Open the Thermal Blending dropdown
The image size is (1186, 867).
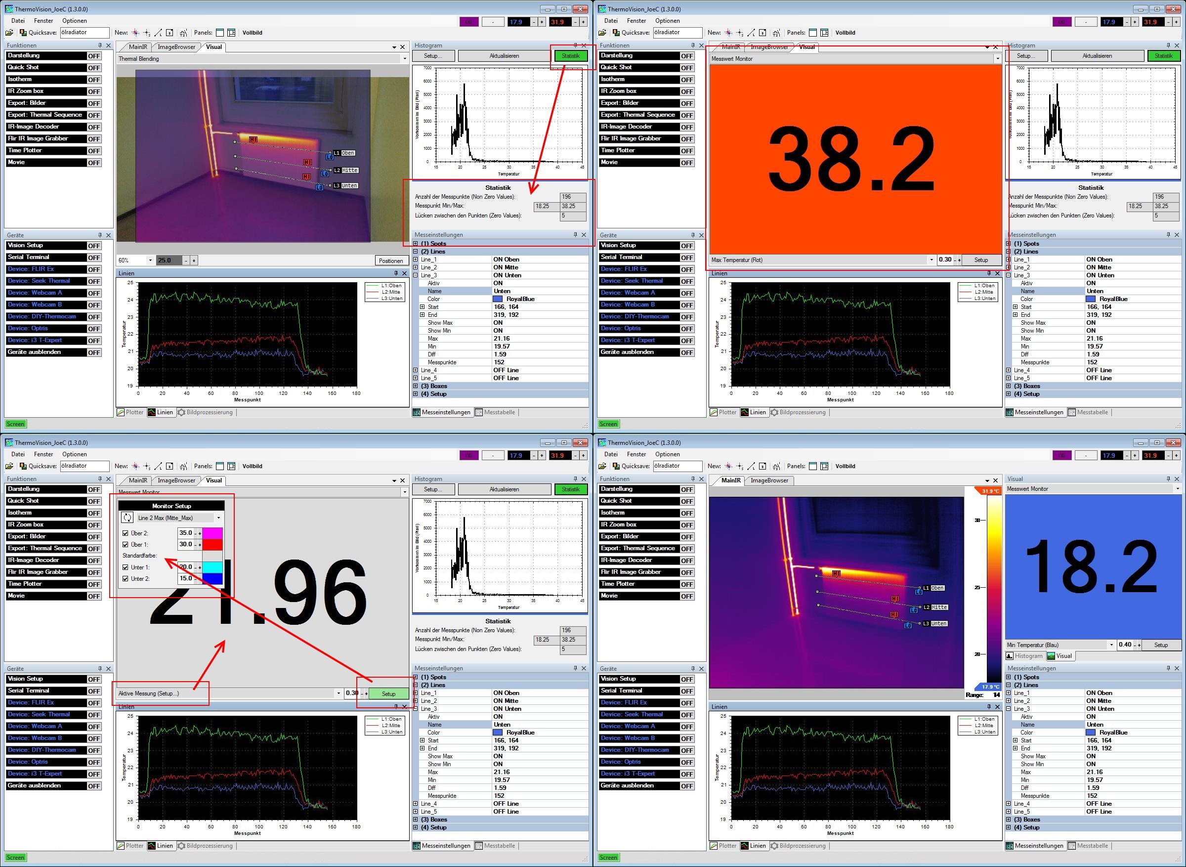click(404, 59)
